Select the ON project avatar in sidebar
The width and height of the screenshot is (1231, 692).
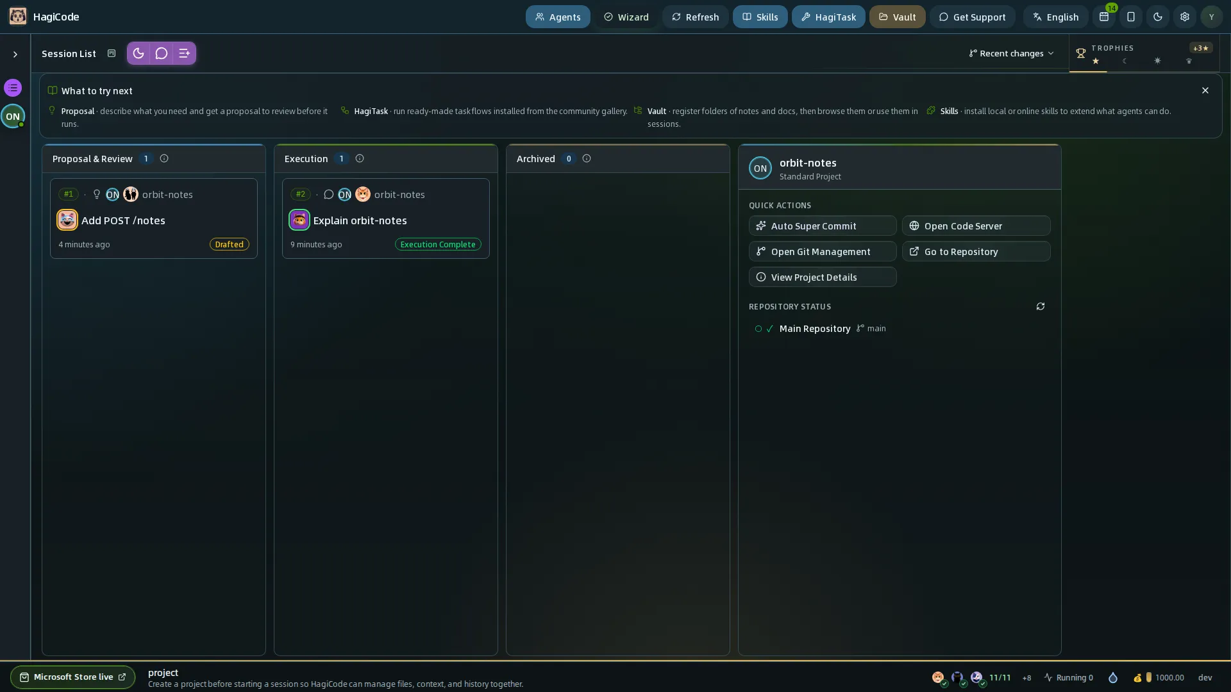click(13, 116)
